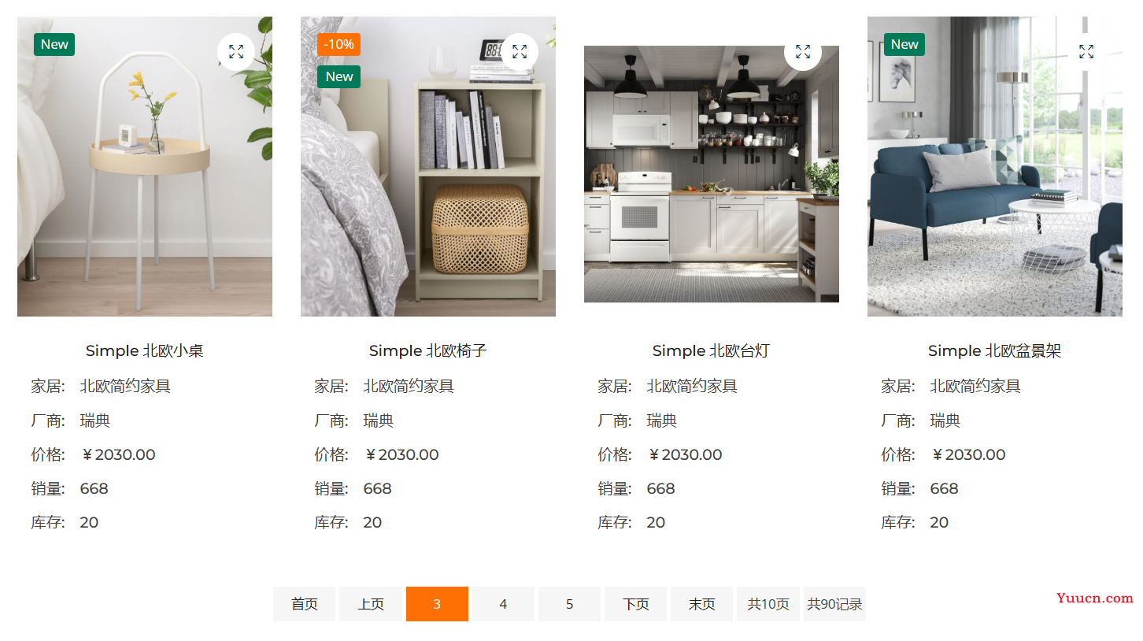
Task: Open the Simple 北欧椅子 product link
Action: point(428,350)
